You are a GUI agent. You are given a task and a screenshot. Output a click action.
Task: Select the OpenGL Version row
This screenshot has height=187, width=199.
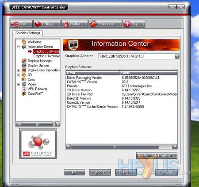tap(122, 102)
